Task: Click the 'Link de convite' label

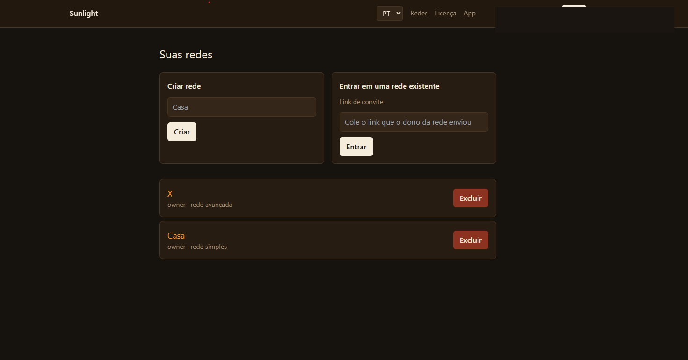Action: pos(361,102)
